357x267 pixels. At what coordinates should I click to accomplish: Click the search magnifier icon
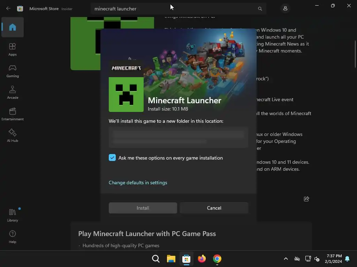260,9
